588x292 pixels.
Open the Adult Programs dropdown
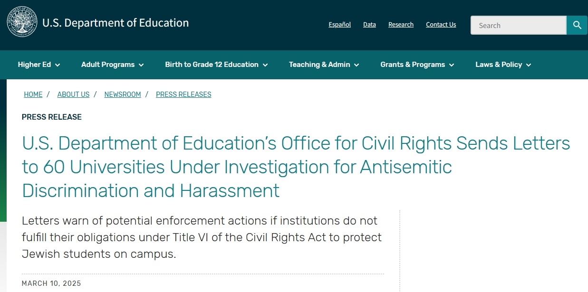coord(112,65)
